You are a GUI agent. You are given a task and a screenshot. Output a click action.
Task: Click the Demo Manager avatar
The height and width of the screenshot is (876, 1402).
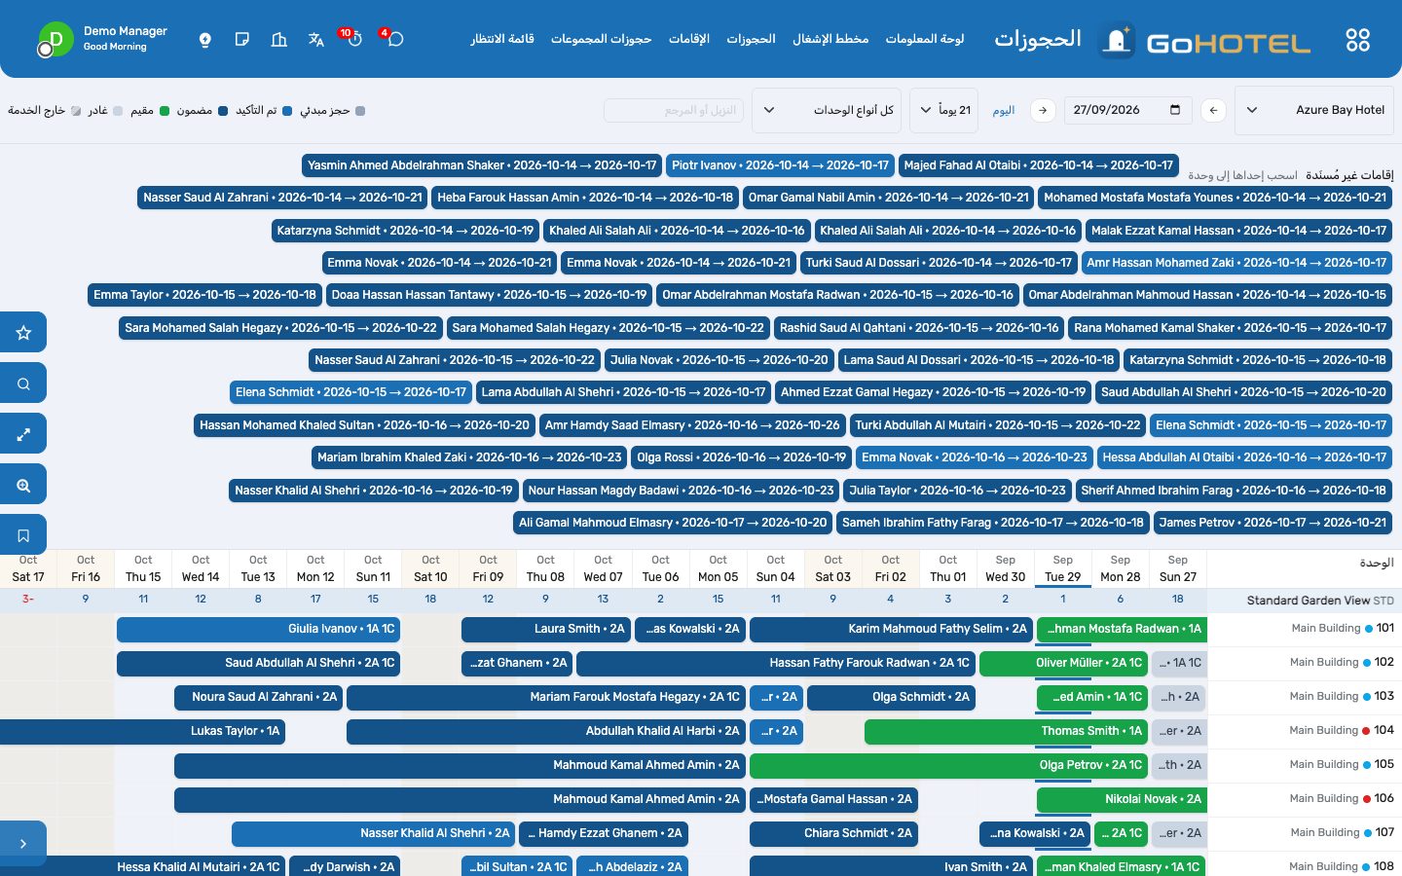[x=55, y=40]
